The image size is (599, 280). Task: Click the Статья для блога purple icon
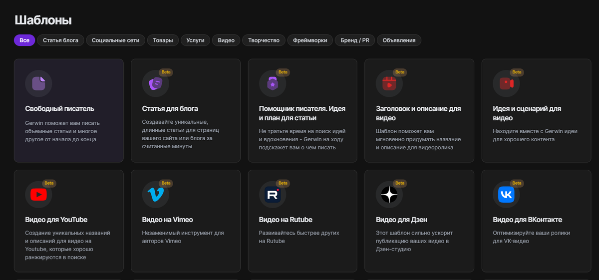click(155, 83)
